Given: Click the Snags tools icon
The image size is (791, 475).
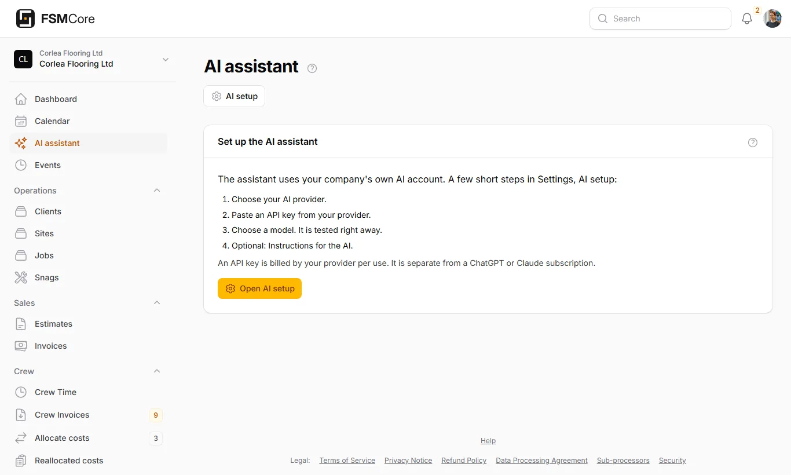Looking at the screenshot, I should [x=21, y=277].
